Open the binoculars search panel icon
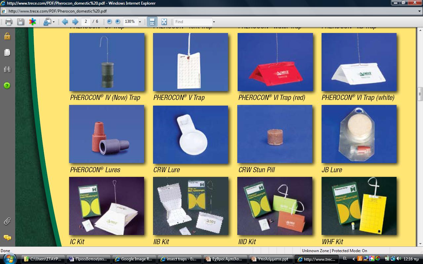 [7, 69]
